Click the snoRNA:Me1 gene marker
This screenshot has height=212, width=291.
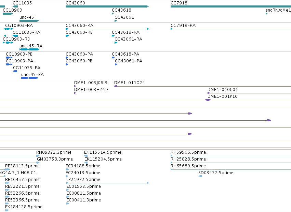[266, 14]
